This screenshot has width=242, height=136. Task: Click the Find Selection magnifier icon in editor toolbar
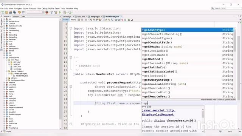click(x=91, y=20)
